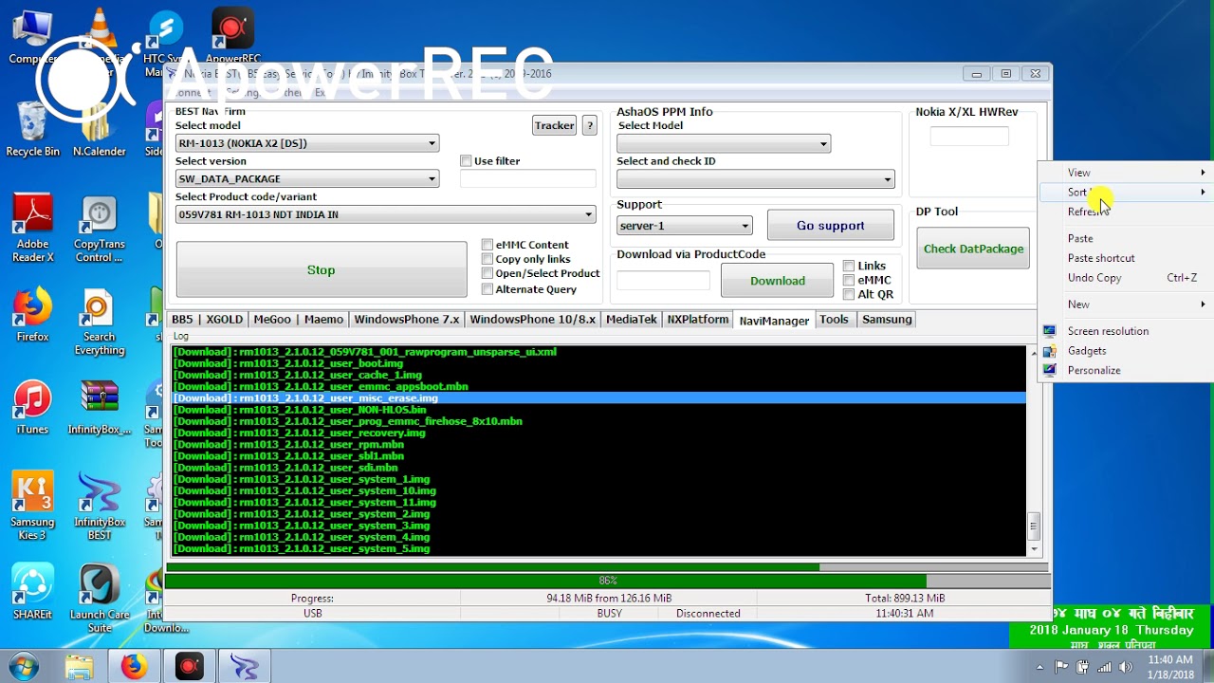Image resolution: width=1214 pixels, height=683 pixels.
Task: Open the Samsung tab
Action: point(886,320)
